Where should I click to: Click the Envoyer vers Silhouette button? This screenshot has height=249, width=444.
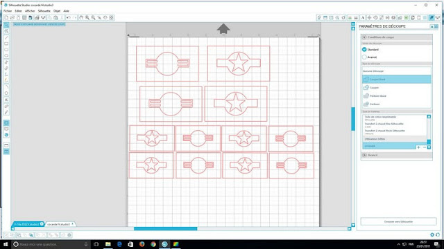pos(398,221)
